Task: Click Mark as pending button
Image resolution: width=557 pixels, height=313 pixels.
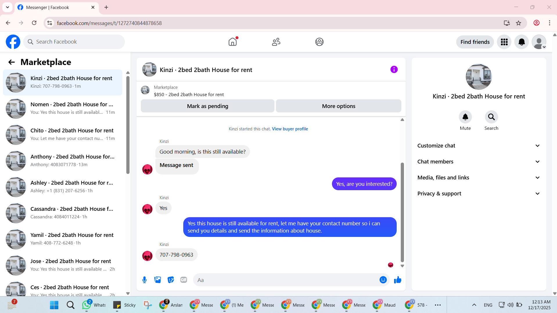Action: click(208, 106)
